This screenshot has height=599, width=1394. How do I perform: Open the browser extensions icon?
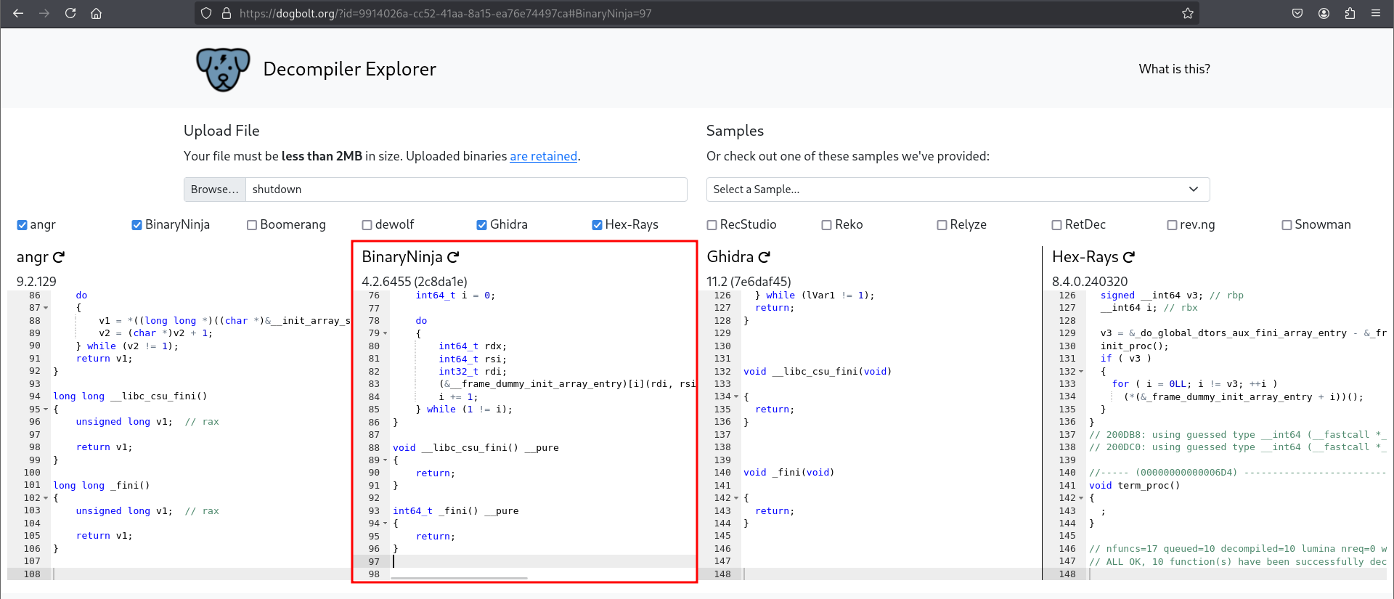click(1350, 13)
